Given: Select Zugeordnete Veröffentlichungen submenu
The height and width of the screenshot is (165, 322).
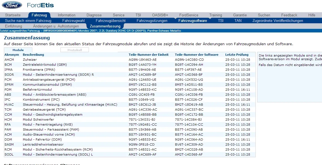Looking at the screenshot, I should (277, 21).
